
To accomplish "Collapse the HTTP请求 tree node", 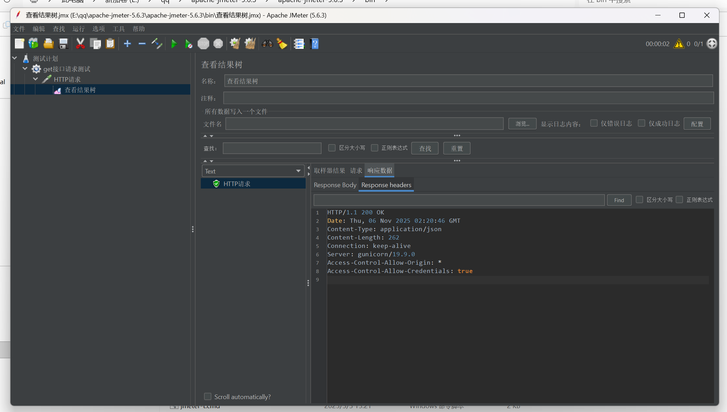I will click(x=35, y=79).
